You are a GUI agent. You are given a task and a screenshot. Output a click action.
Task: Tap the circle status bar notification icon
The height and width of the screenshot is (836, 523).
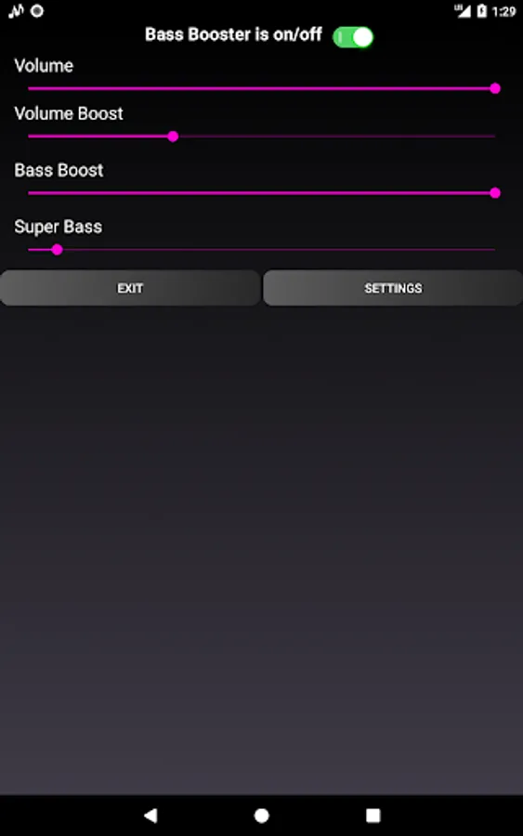tap(37, 10)
